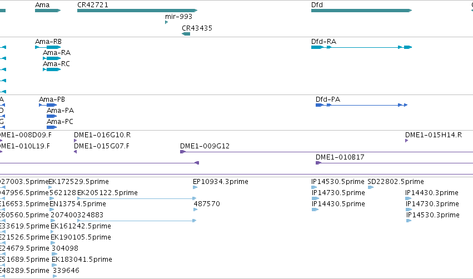Image resolution: width=473 pixels, height=279 pixels.
Task: Select the DME1-015G07.F marker glyph
Action: (76, 152)
